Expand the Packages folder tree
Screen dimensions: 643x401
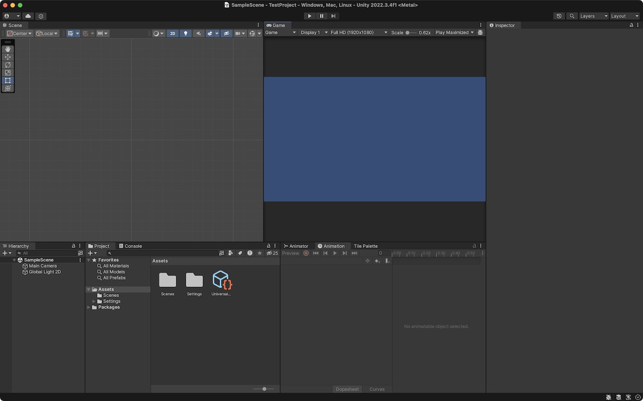coord(89,307)
